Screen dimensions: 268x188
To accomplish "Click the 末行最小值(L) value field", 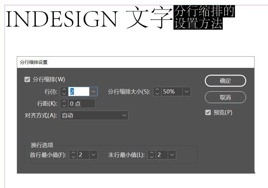I will [162, 155].
